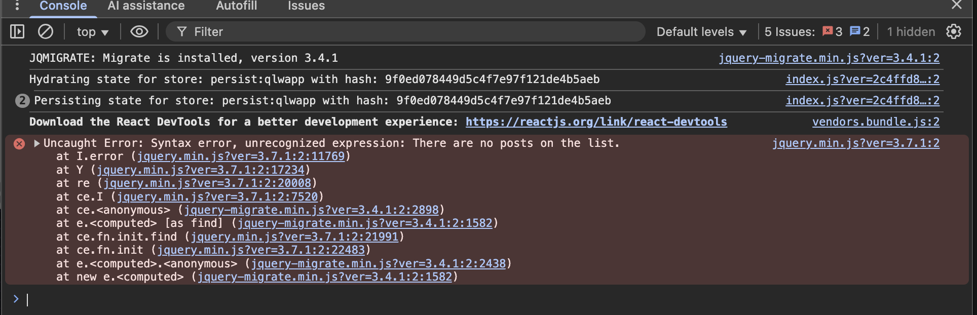Open console settings gear icon
Image resolution: width=977 pixels, height=315 pixels.
954,32
